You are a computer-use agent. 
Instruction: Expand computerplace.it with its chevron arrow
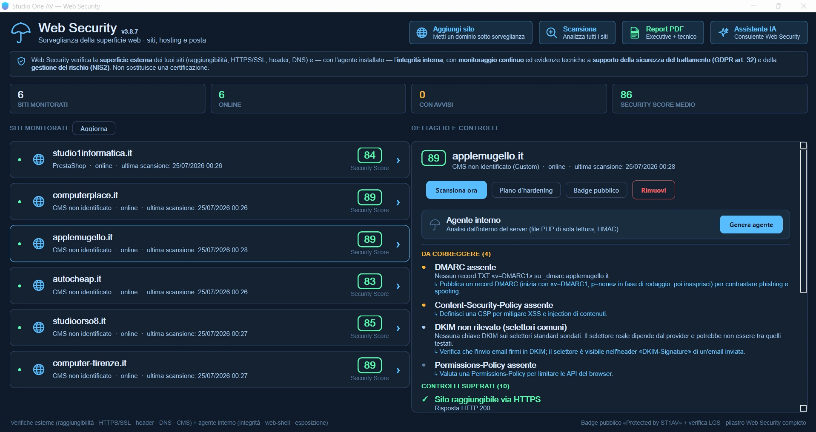coord(398,202)
